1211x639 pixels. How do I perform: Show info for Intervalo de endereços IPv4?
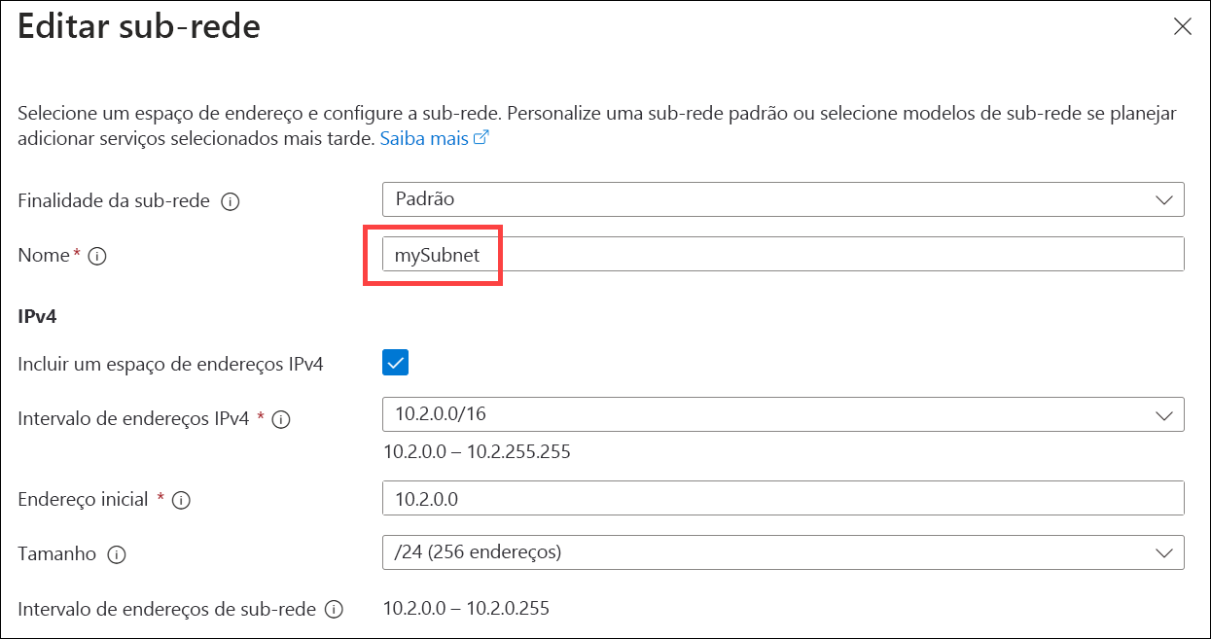[x=281, y=420]
